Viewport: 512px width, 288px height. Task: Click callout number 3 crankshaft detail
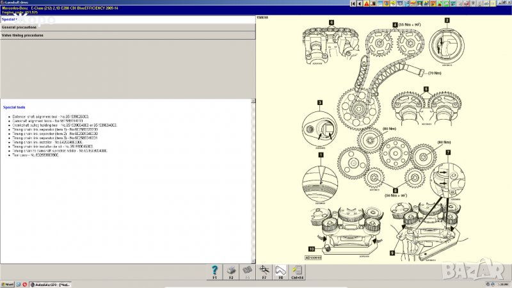(319, 102)
